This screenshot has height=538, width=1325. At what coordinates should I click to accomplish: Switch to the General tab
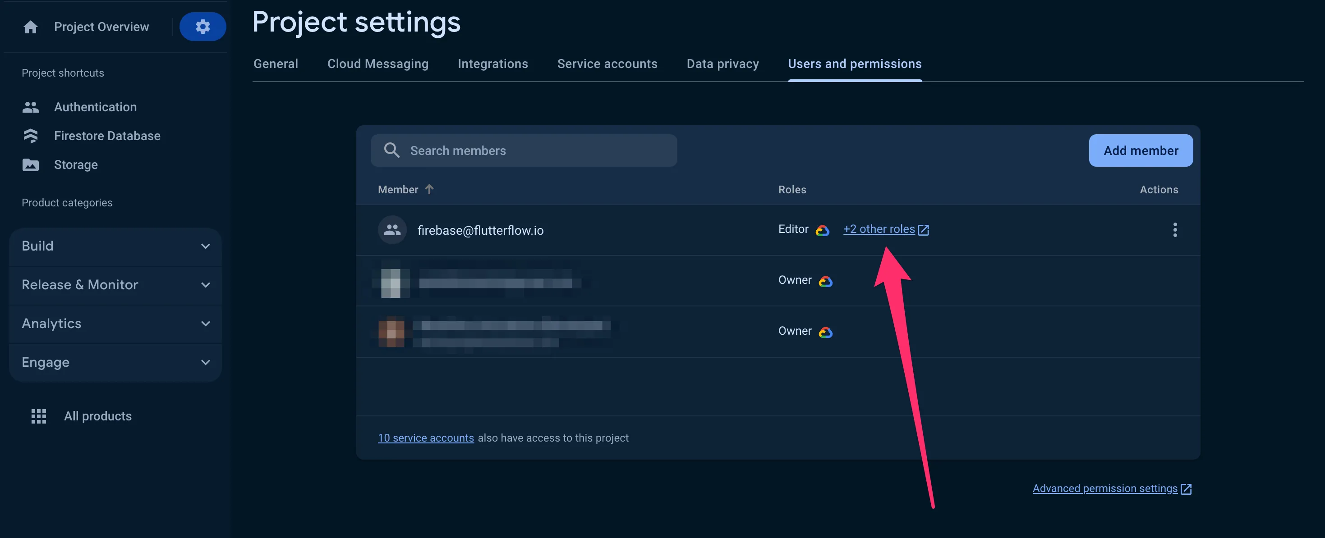(x=276, y=64)
